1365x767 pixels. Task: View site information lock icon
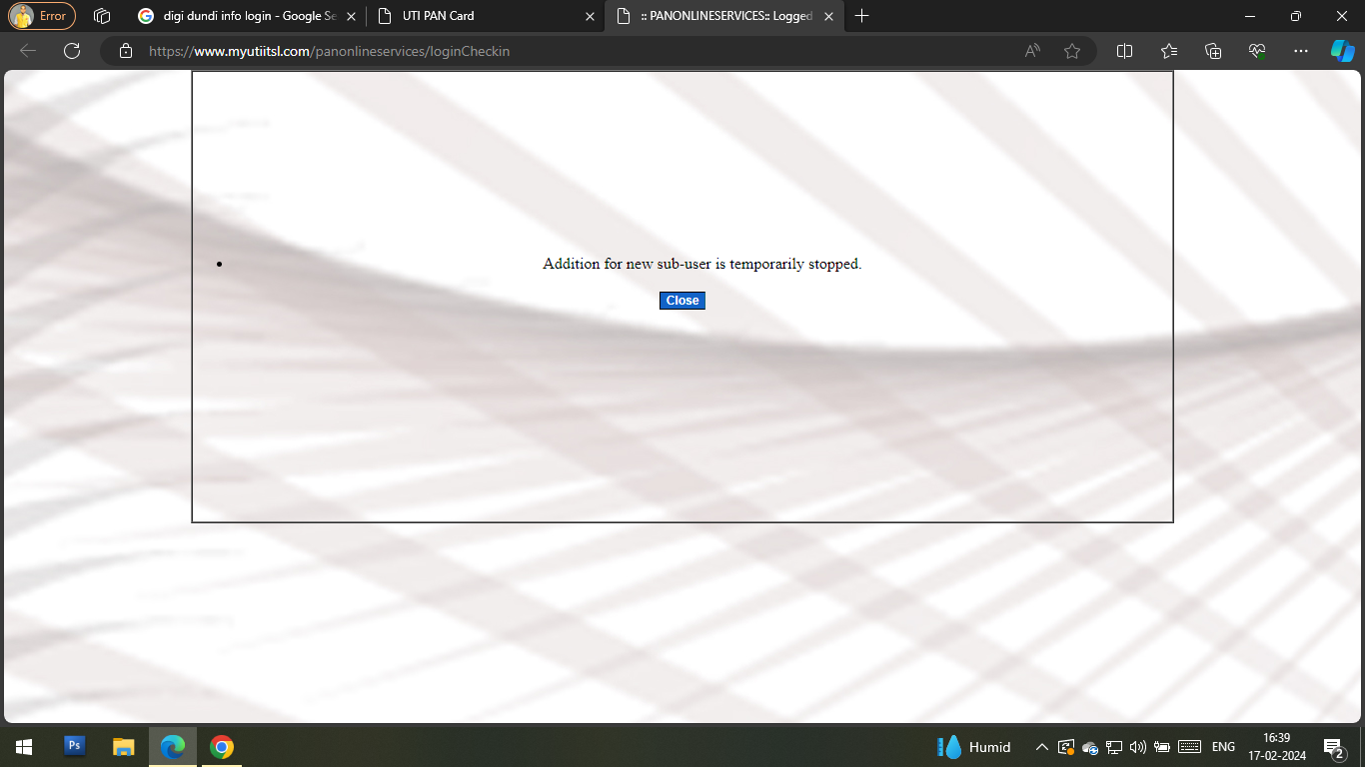(x=126, y=51)
